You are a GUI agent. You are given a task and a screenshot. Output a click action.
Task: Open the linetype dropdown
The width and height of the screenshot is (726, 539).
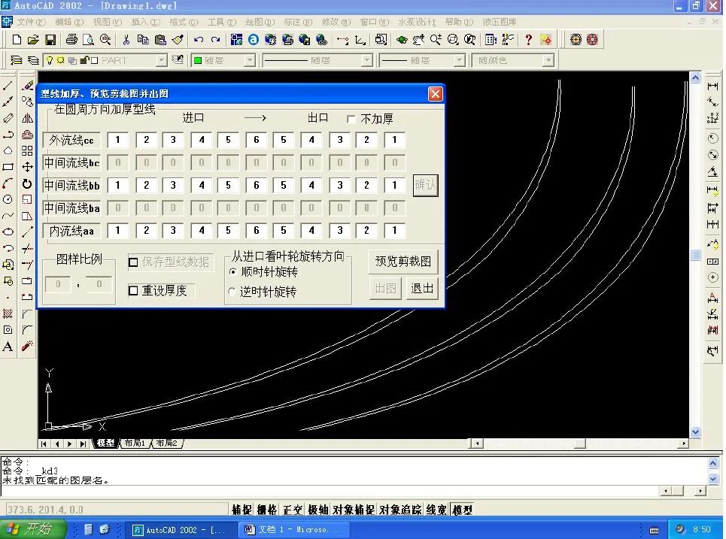(367, 60)
